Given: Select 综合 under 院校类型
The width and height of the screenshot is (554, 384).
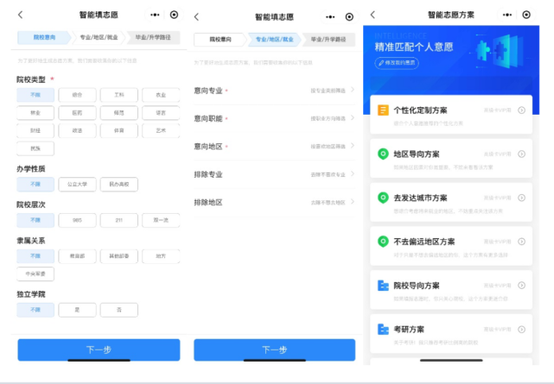Looking at the screenshot, I should tap(77, 95).
